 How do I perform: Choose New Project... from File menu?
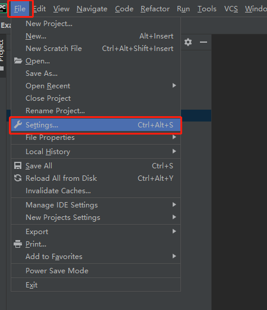pos(96,24)
